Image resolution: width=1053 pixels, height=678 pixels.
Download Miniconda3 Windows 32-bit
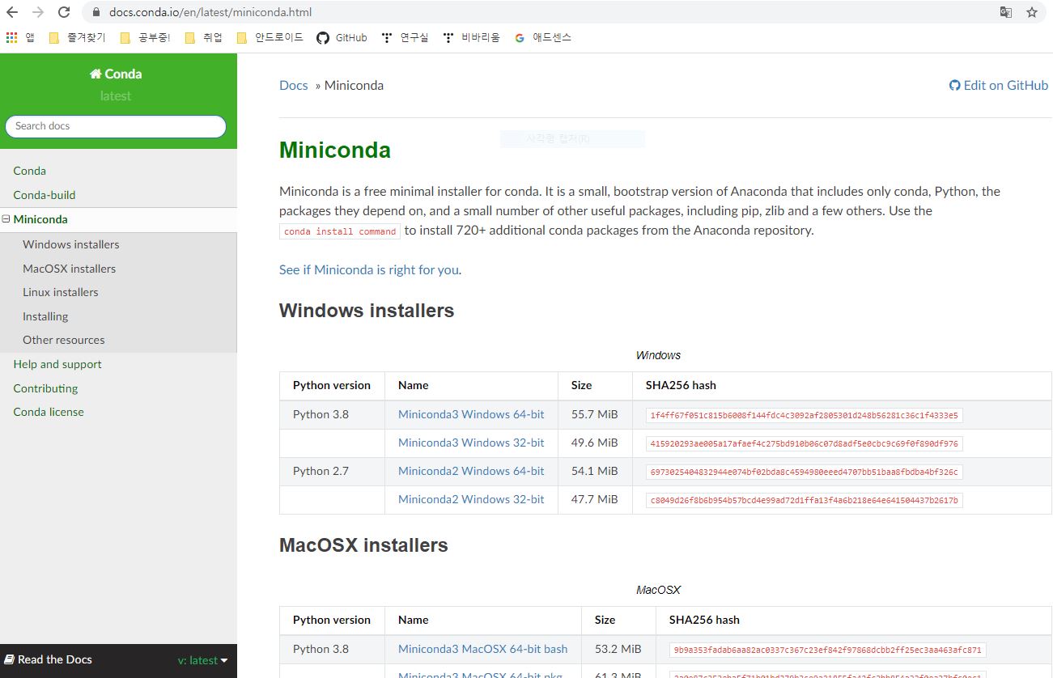coord(471,443)
